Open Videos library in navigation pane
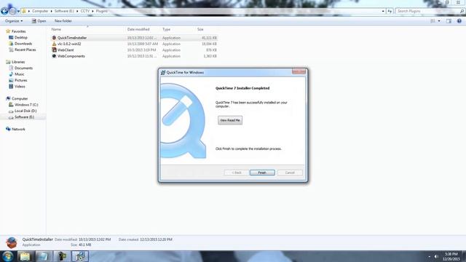 click(x=20, y=87)
